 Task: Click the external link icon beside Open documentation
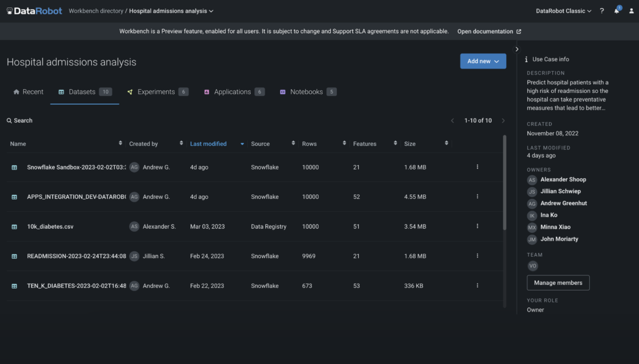click(x=519, y=31)
